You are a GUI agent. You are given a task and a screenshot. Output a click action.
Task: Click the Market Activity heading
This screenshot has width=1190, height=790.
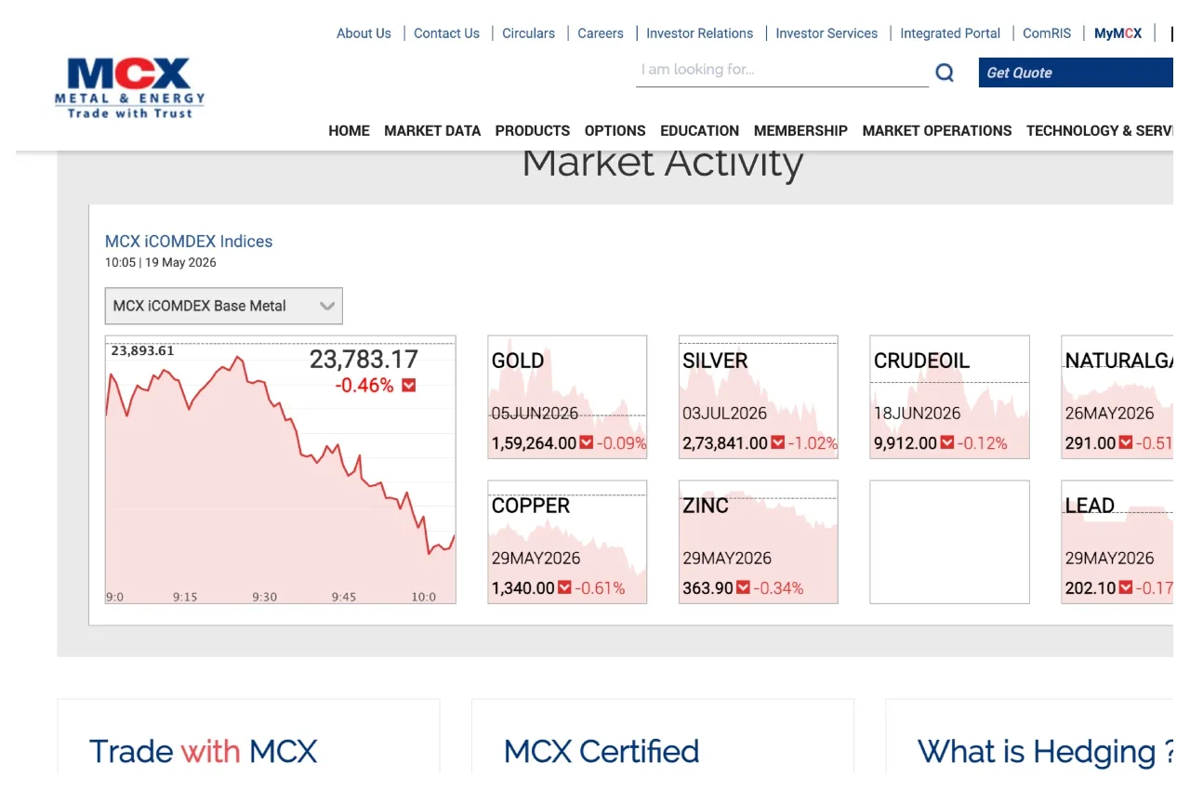click(x=663, y=165)
